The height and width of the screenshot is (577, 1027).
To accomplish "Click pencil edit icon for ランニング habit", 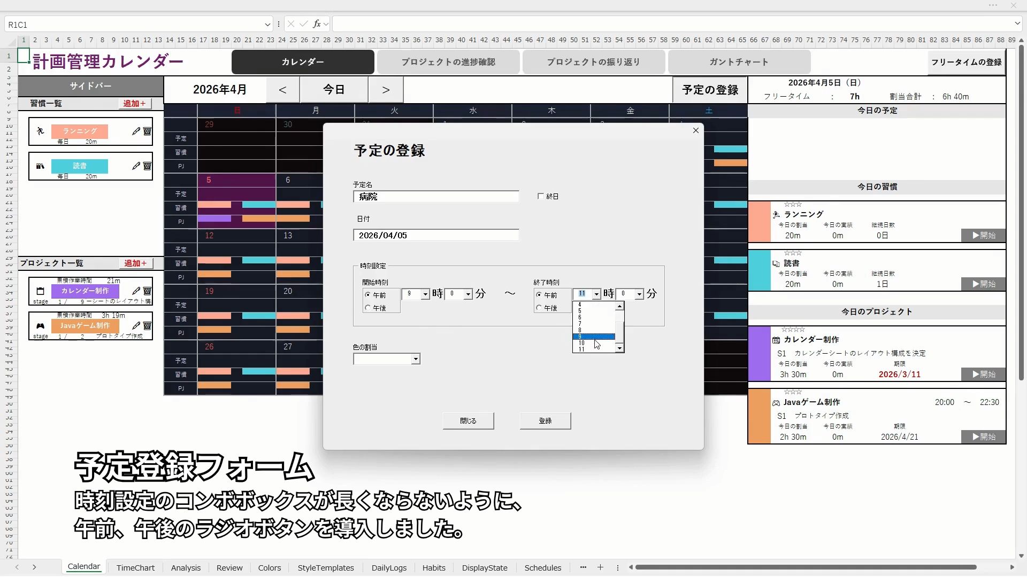I will pyautogui.click(x=136, y=131).
